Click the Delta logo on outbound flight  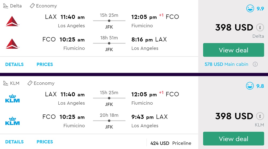[x=12, y=21]
